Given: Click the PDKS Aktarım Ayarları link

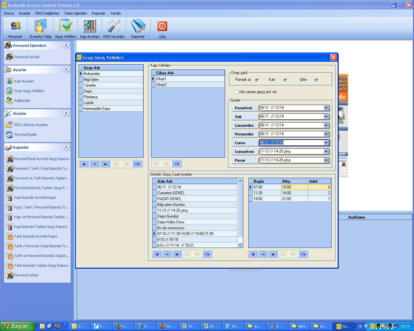Looking at the screenshot, I should tap(31, 125).
